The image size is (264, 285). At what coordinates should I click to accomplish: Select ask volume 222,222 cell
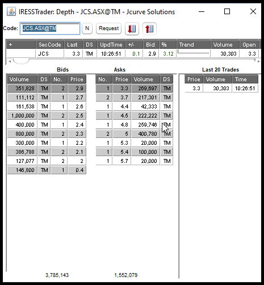[x=145, y=116]
